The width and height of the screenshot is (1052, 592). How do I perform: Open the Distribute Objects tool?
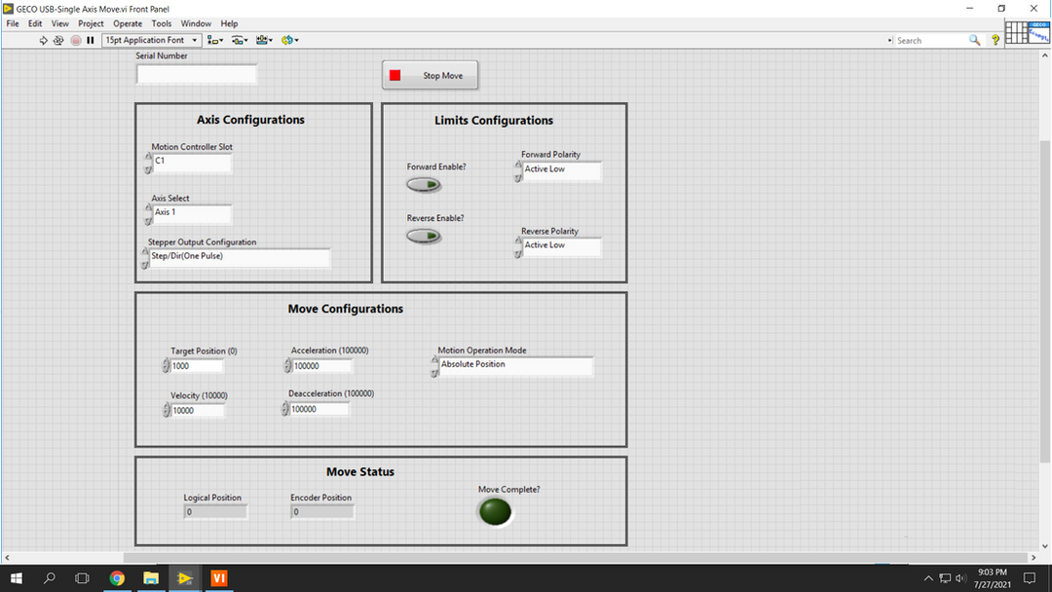click(x=240, y=40)
